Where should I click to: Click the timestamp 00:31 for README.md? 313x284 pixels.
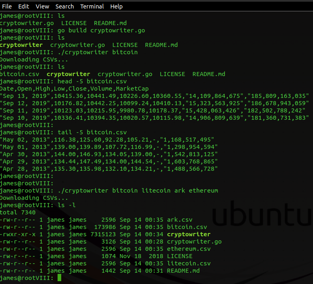(154, 271)
